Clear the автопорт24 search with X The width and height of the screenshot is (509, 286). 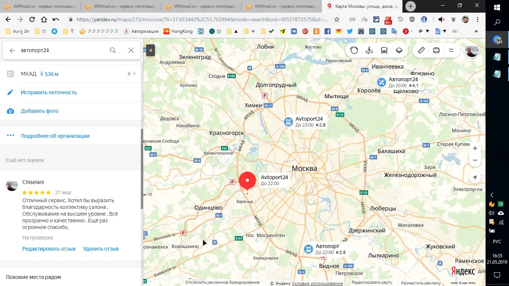click(x=131, y=50)
